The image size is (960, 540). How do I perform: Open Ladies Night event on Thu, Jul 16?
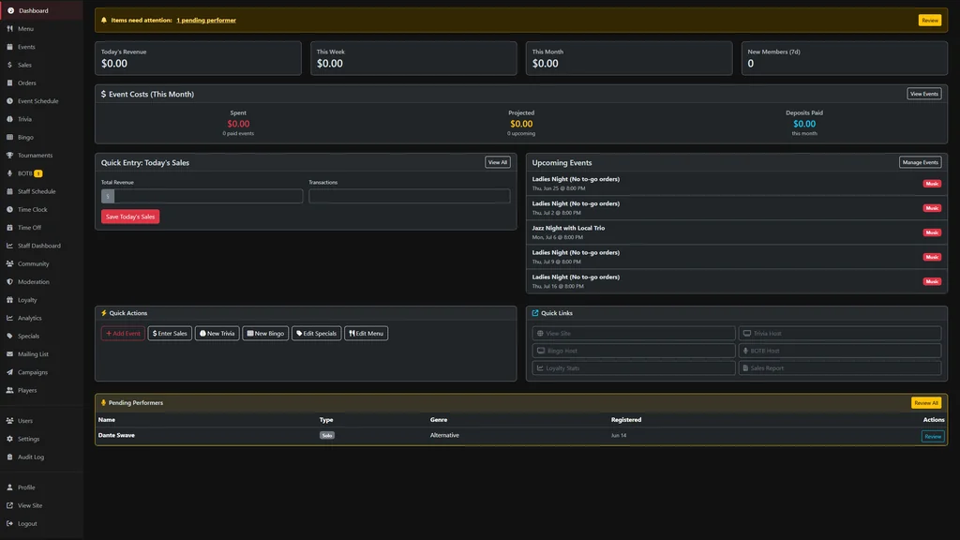737,281
